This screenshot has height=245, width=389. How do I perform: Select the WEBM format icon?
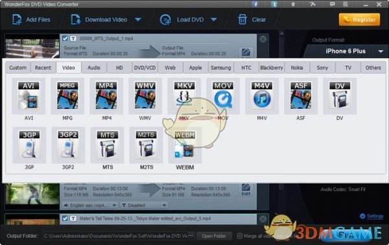tap(185, 145)
